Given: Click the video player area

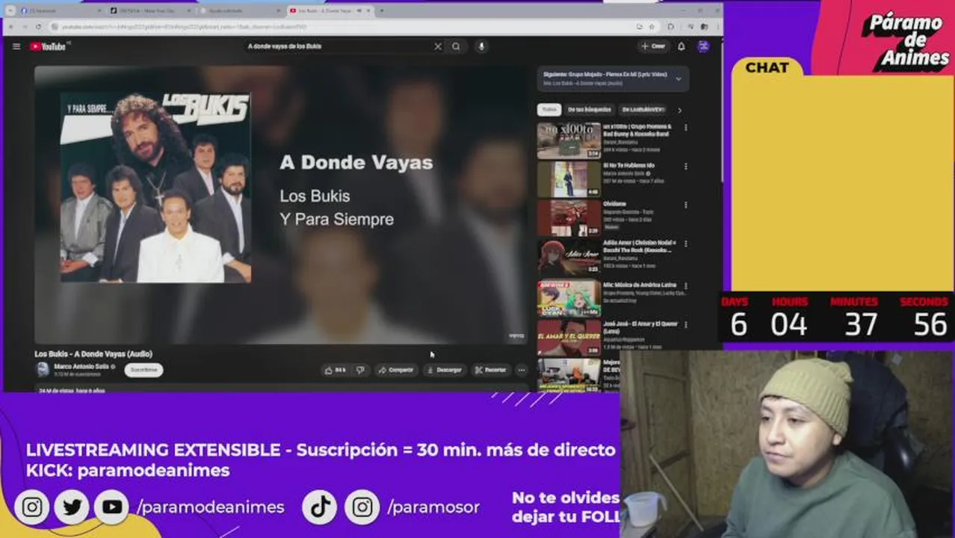Looking at the screenshot, I should pos(280,205).
